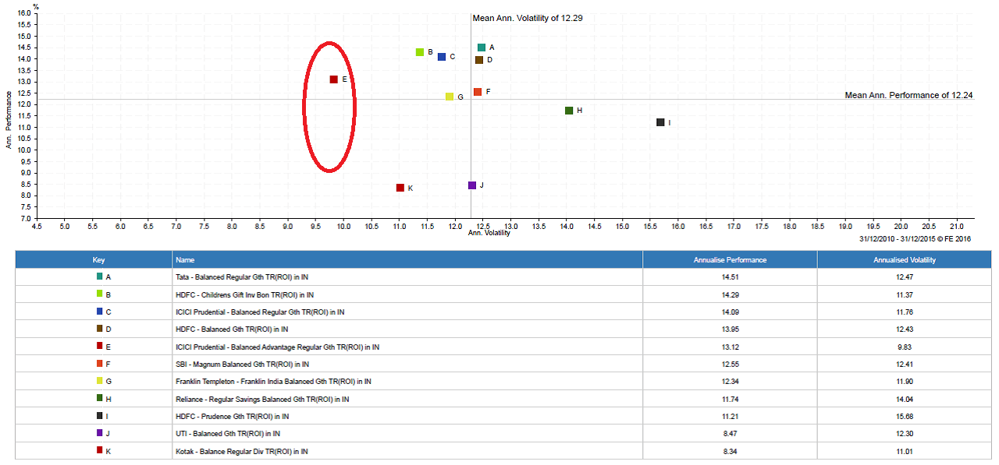The image size is (999, 465).
Task: Click the red key swatch for row K
Action: point(99,450)
